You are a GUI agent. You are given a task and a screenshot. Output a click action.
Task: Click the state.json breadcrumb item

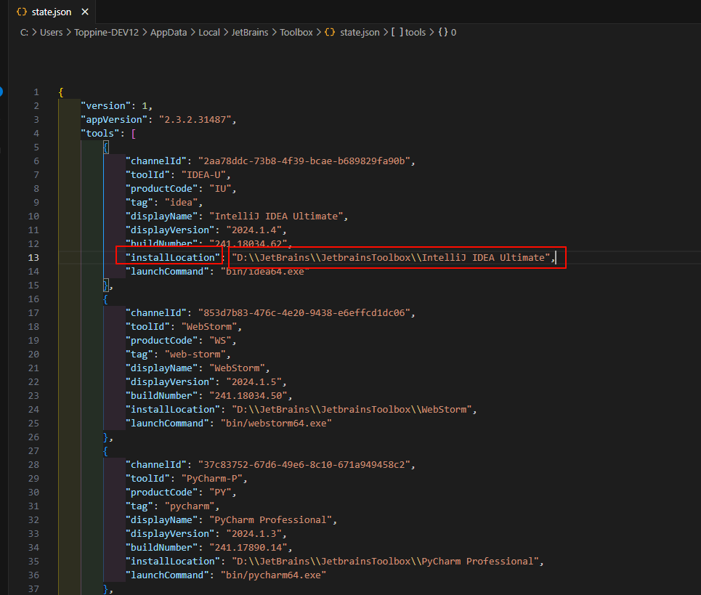(360, 33)
